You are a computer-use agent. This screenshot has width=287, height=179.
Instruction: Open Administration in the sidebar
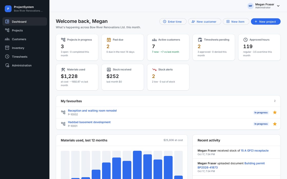[x=25, y=65]
